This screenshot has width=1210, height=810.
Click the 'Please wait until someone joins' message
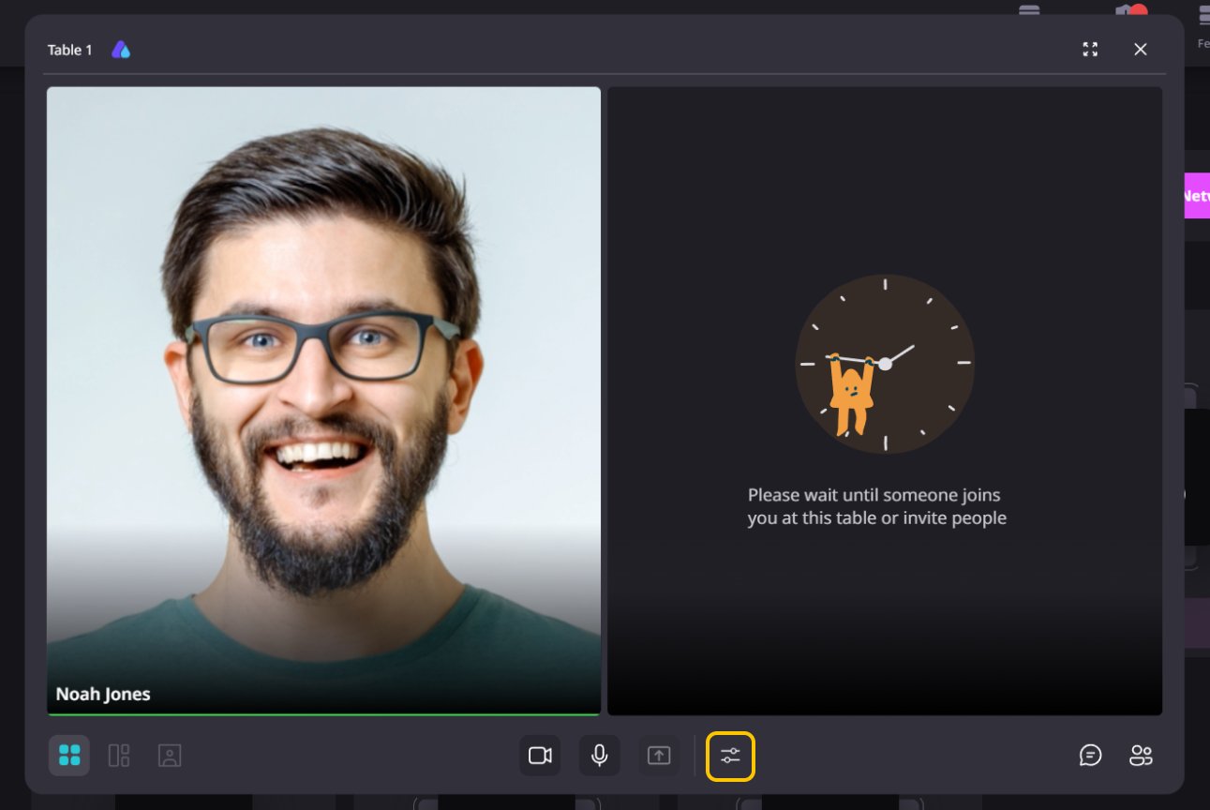tap(877, 506)
